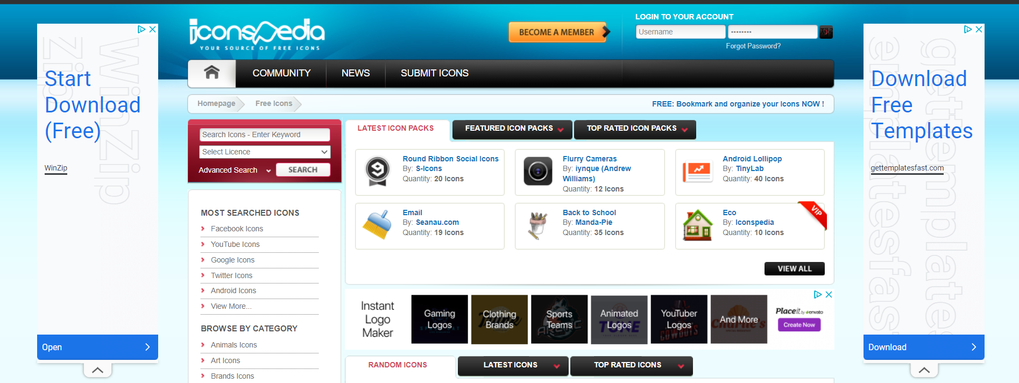The width and height of the screenshot is (1019, 383).
Task: Open the Android Lollipop pack icon
Action: (698, 171)
